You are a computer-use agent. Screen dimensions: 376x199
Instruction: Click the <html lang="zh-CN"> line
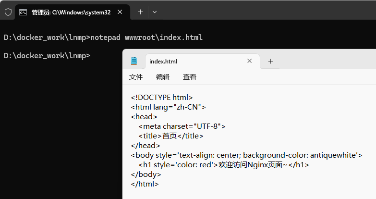[169, 107]
